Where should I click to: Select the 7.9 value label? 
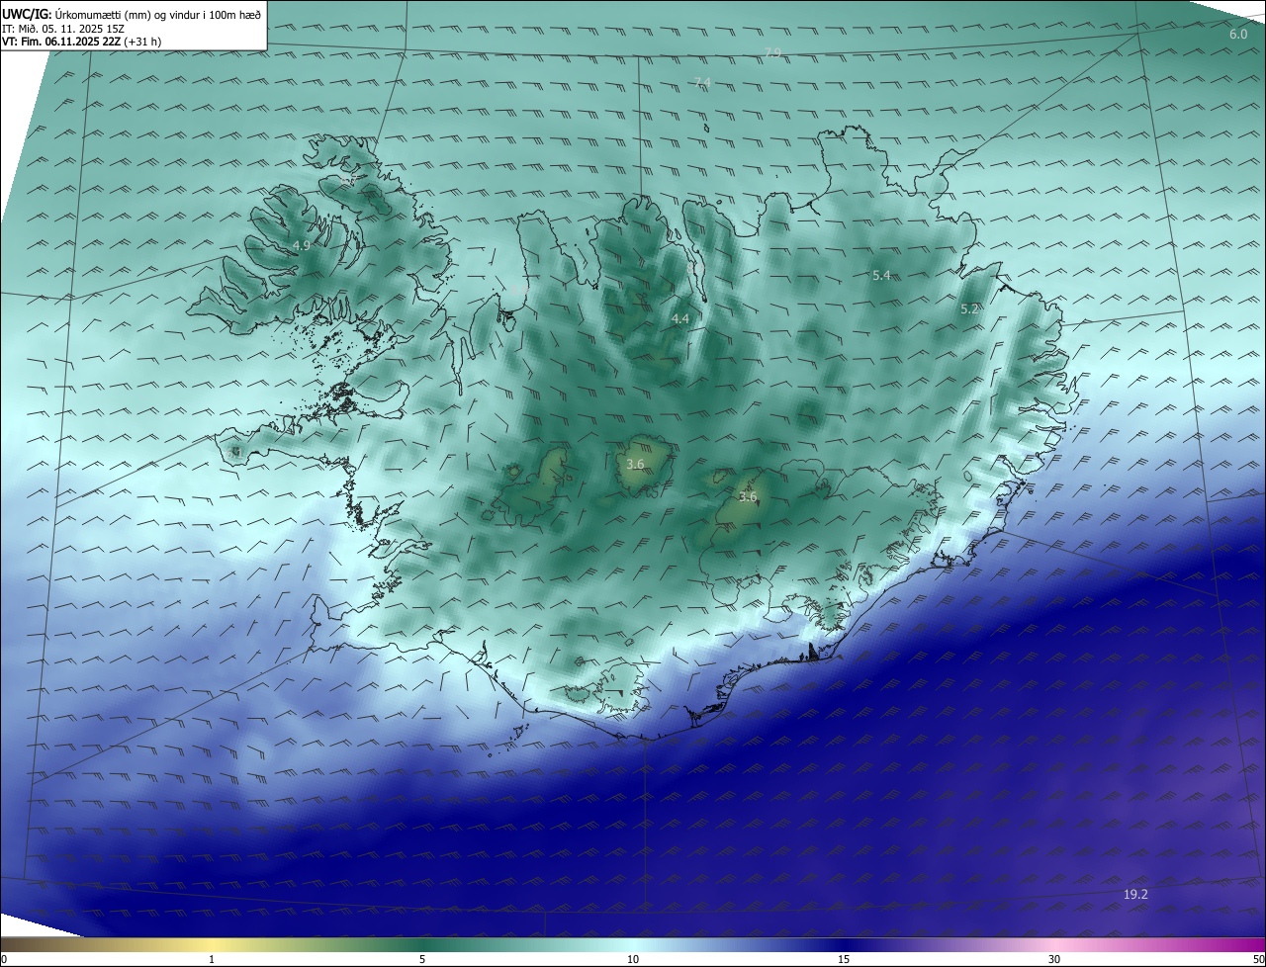773,52
